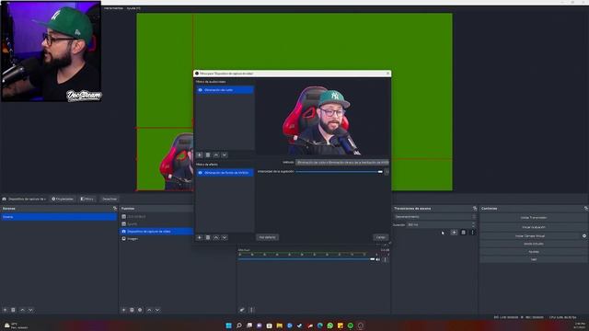The height and width of the screenshot is (331, 589).
Task: Move scene up in Escenas panel
Action: pos(22,310)
